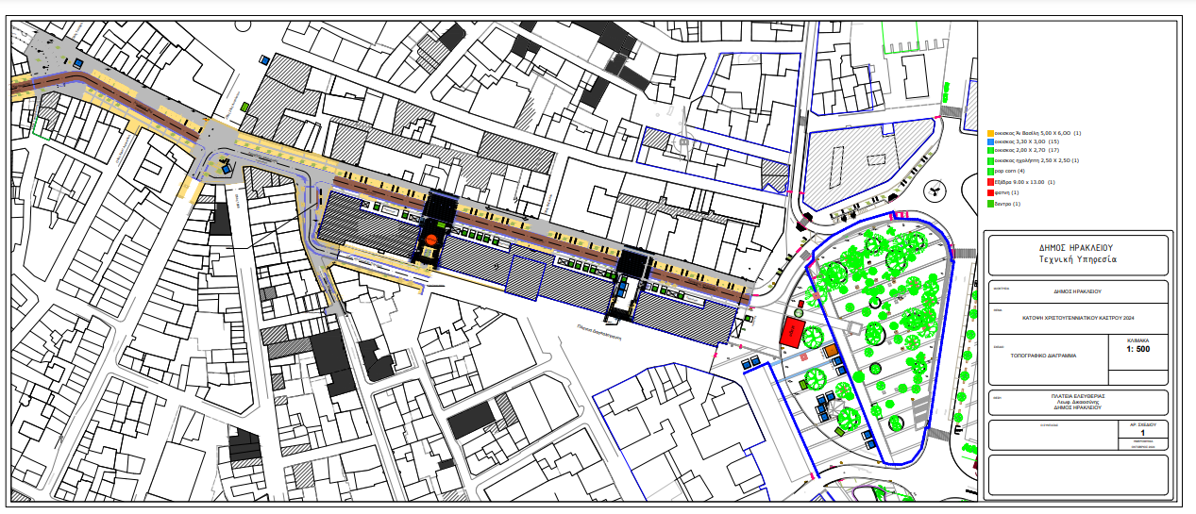Click the ΠΛΑΤΕΙΑ ΕΛΕΥΘΕΡΙΑΣ location text
Image resolution: width=1196 pixels, height=514 pixels.
[1078, 397]
